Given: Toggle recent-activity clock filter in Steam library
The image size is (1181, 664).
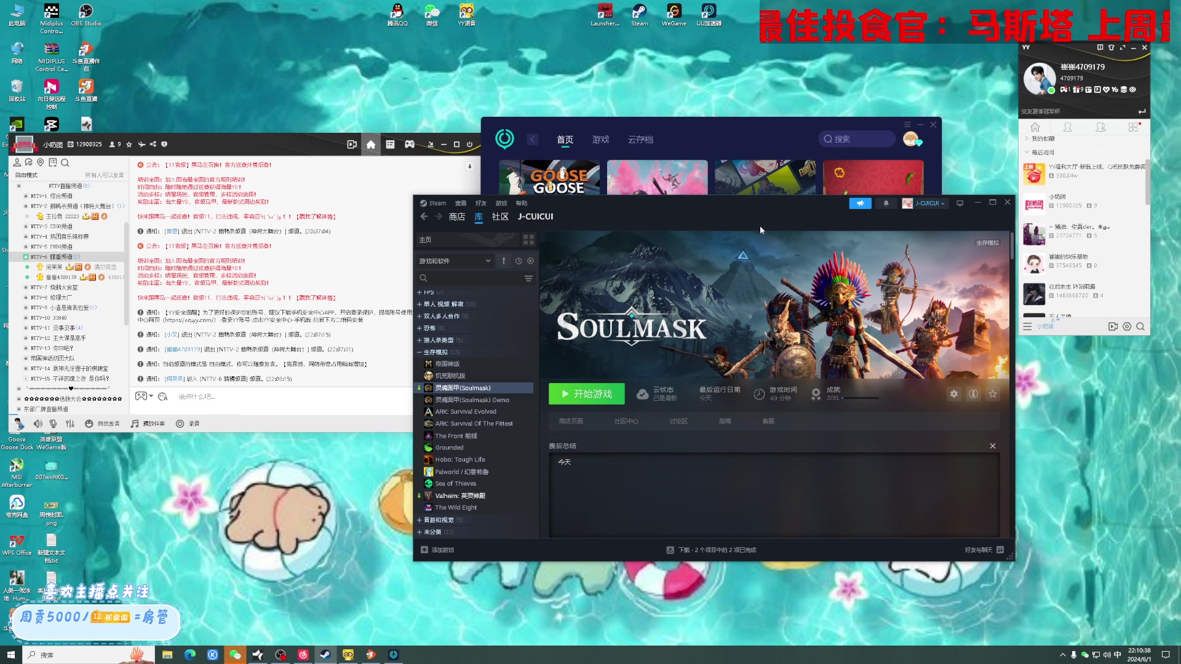Looking at the screenshot, I should point(519,261).
